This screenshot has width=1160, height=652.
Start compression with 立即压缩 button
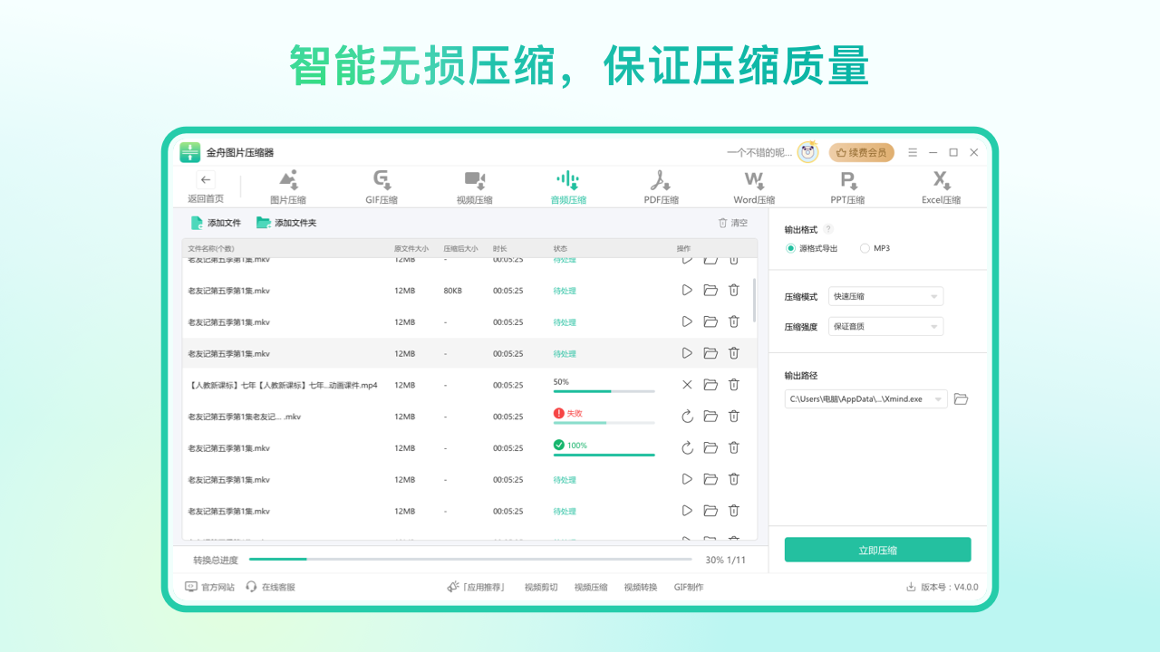pyautogui.click(x=877, y=550)
